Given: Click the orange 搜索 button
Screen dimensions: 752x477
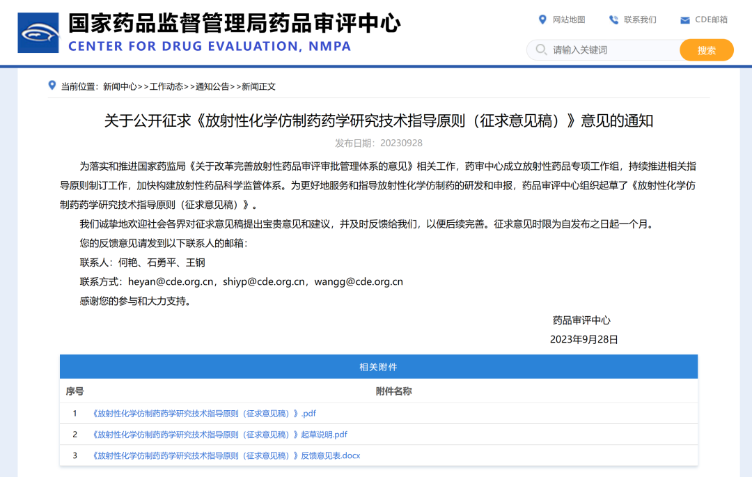Looking at the screenshot, I should (707, 50).
